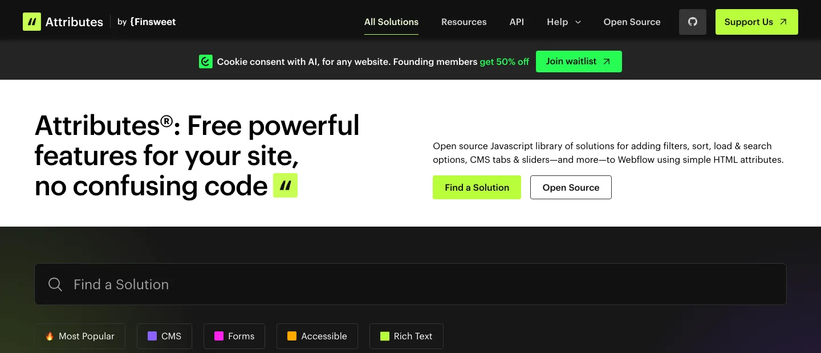Click the Open source Javascript library description
Viewport: 821px width, 353px height.
[x=608, y=153]
